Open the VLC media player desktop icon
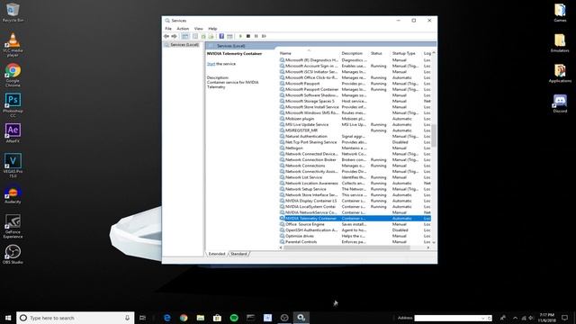The image size is (576, 324). [13, 45]
